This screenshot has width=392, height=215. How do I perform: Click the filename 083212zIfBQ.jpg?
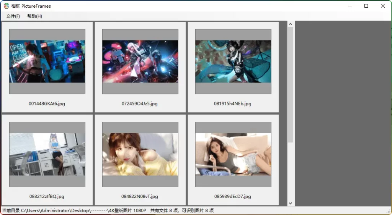coord(47,197)
